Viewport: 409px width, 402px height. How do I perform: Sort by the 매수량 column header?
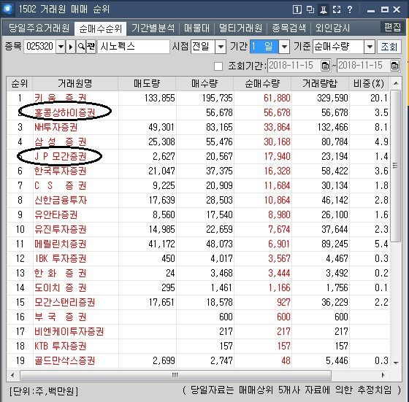(x=204, y=84)
